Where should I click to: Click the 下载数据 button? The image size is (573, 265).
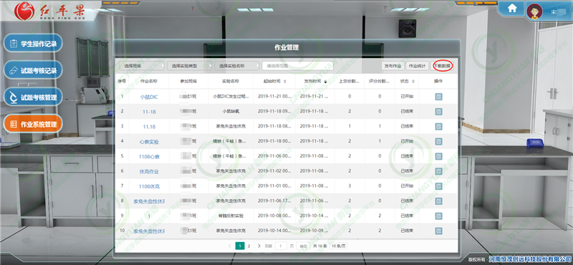click(442, 66)
